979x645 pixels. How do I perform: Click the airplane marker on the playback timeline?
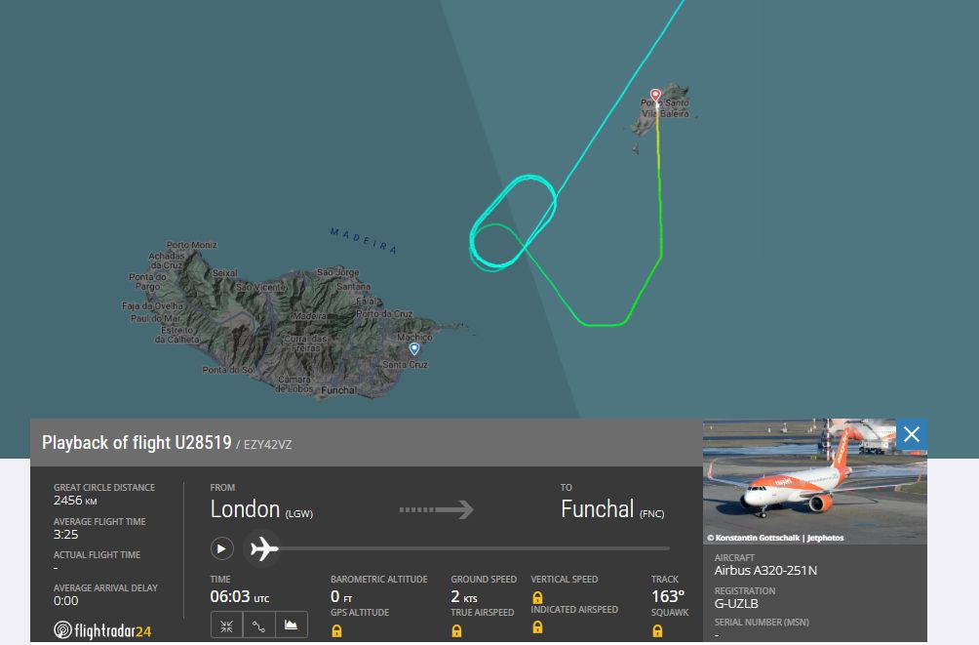[263, 548]
